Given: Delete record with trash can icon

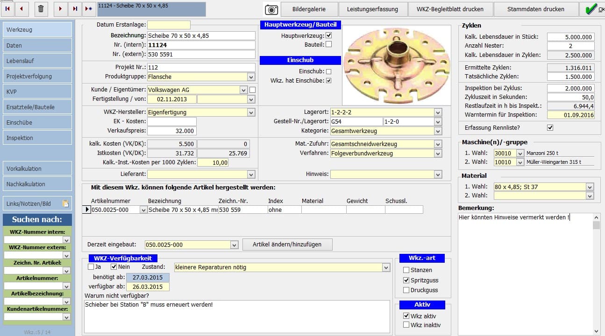Looking at the screenshot, I should pos(41,8).
